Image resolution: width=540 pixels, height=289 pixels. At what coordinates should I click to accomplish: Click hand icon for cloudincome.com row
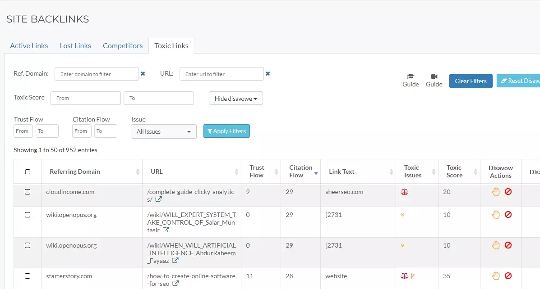[x=496, y=192]
